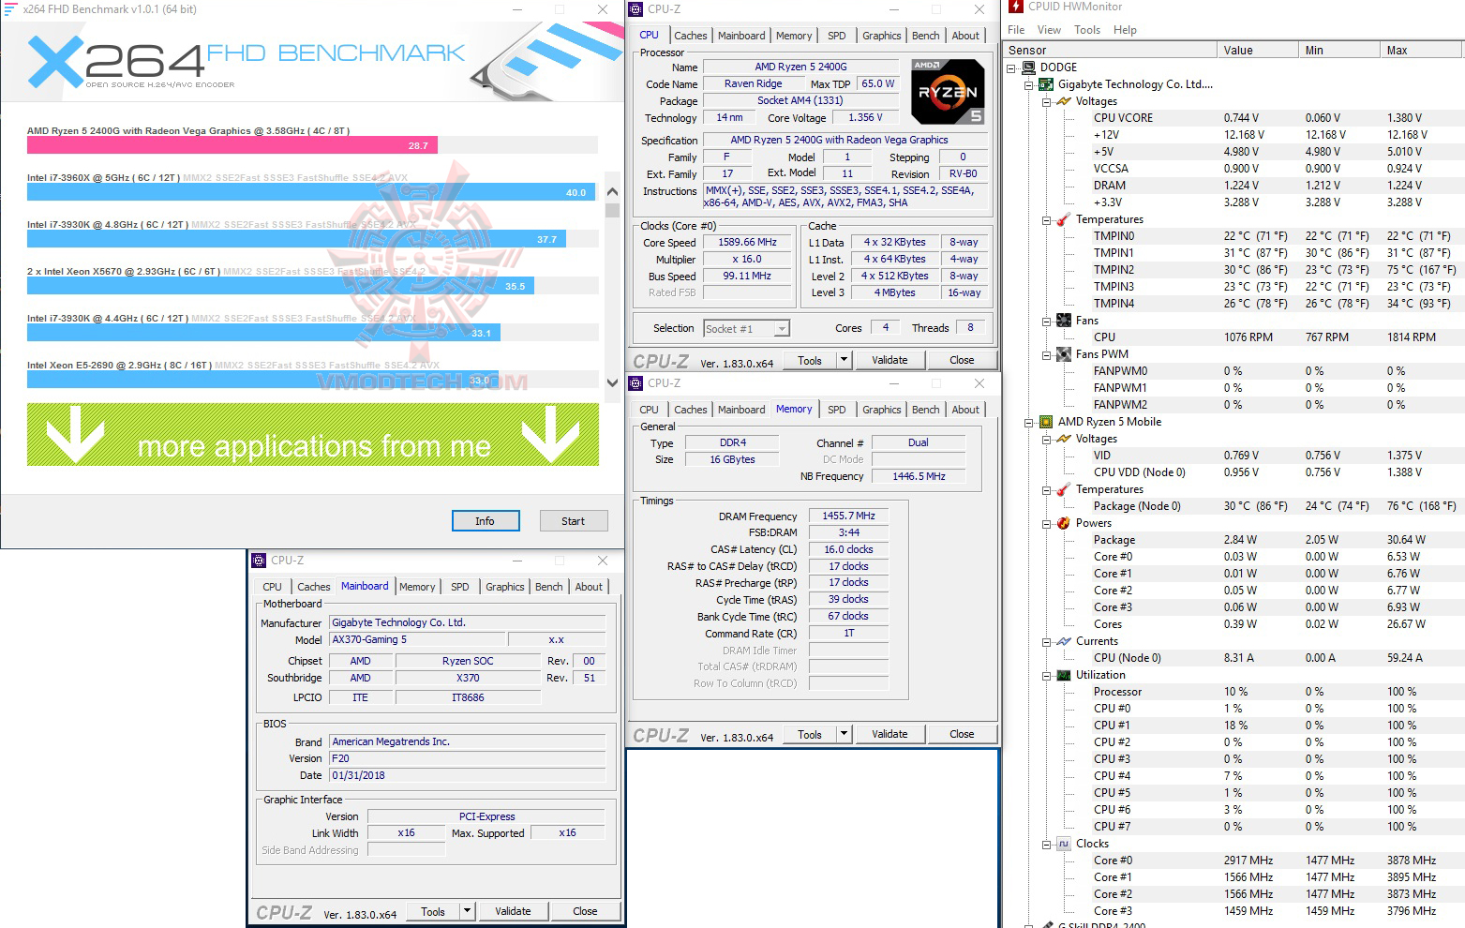Click the CPUID HWMonitor title bar icon
1465x928 pixels.
[1014, 7]
